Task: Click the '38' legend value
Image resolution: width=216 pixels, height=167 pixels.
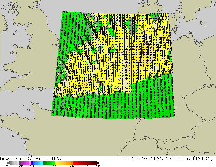Action: tap(89, 166)
